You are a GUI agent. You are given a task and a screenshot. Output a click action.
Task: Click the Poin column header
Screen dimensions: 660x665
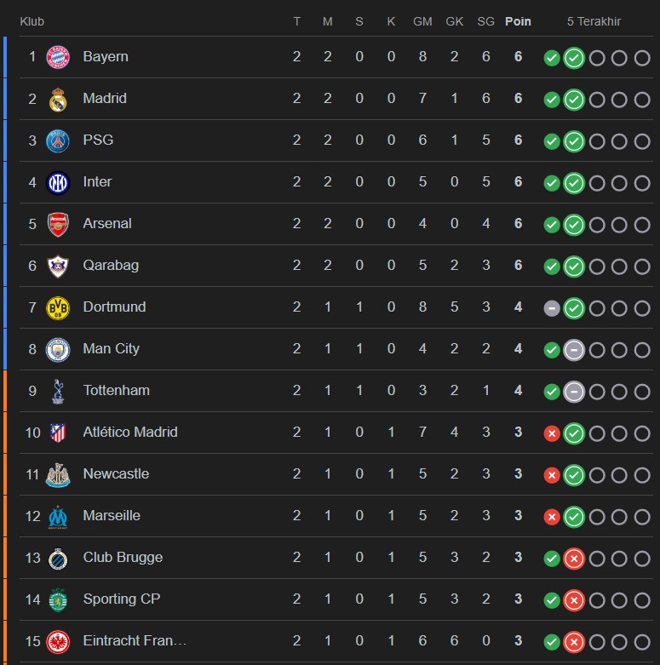(518, 21)
